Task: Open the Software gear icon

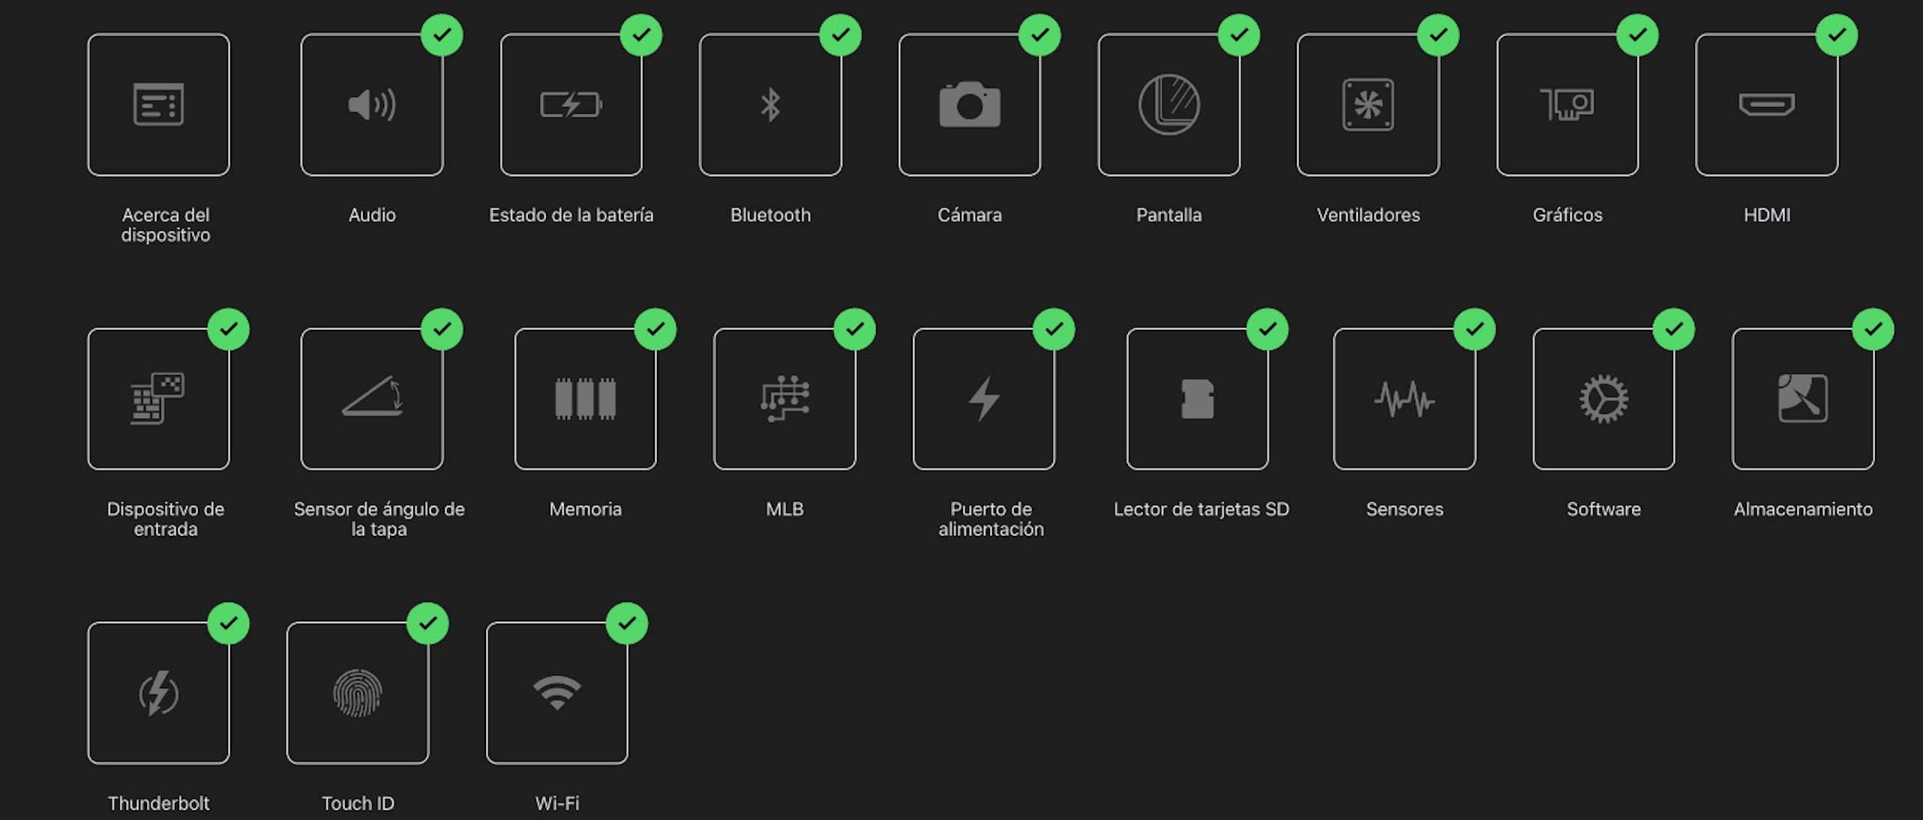Action: [x=1603, y=399]
